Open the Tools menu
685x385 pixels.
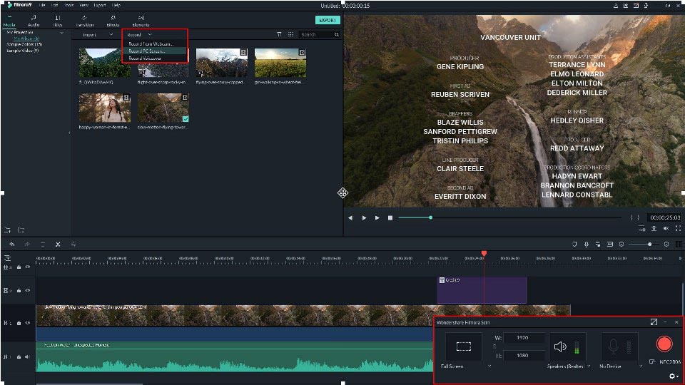point(69,5)
